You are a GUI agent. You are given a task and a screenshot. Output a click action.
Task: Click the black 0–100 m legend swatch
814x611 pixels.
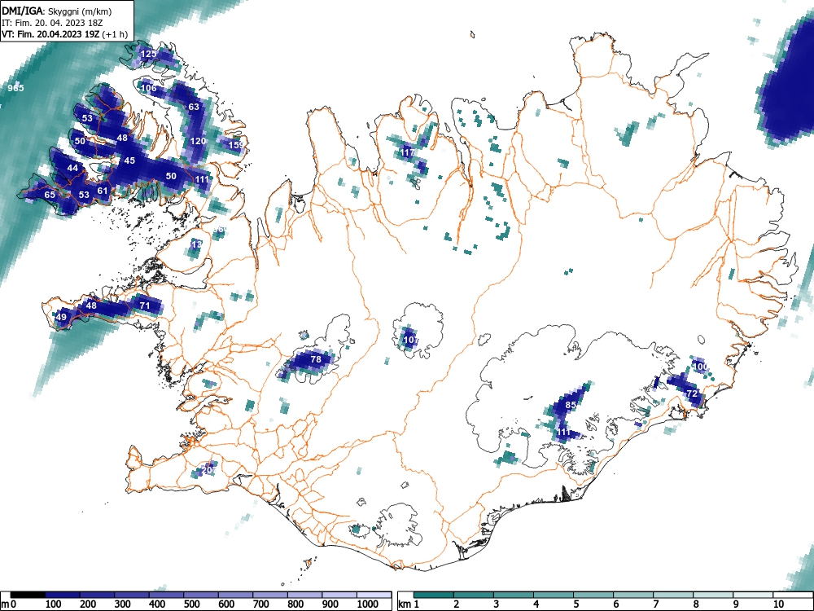pyautogui.click(x=28, y=596)
